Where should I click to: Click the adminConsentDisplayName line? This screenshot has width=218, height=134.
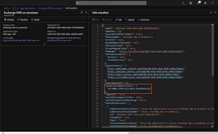(x=144, y=112)
